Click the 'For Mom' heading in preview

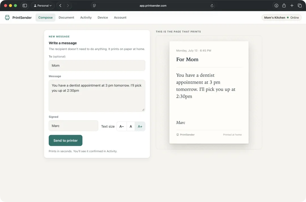[x=187, y=59]
